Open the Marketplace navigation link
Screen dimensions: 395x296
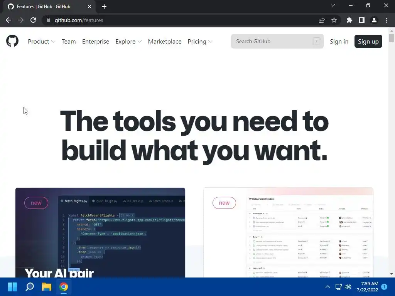(x=165, y=42)
